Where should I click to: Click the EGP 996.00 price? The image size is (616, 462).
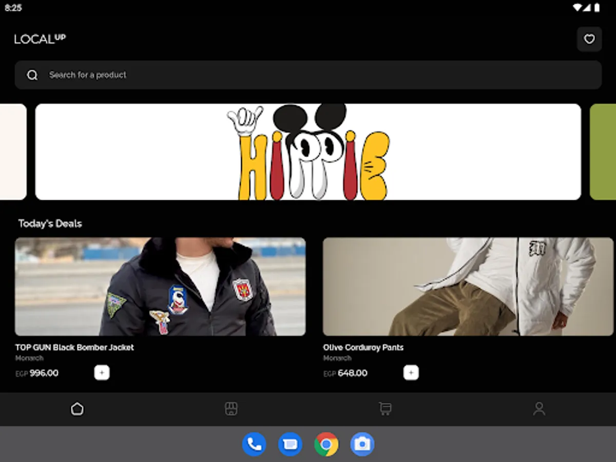pos(37,373)
